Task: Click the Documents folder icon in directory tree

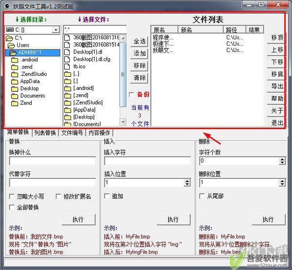Action: point(15,96)
